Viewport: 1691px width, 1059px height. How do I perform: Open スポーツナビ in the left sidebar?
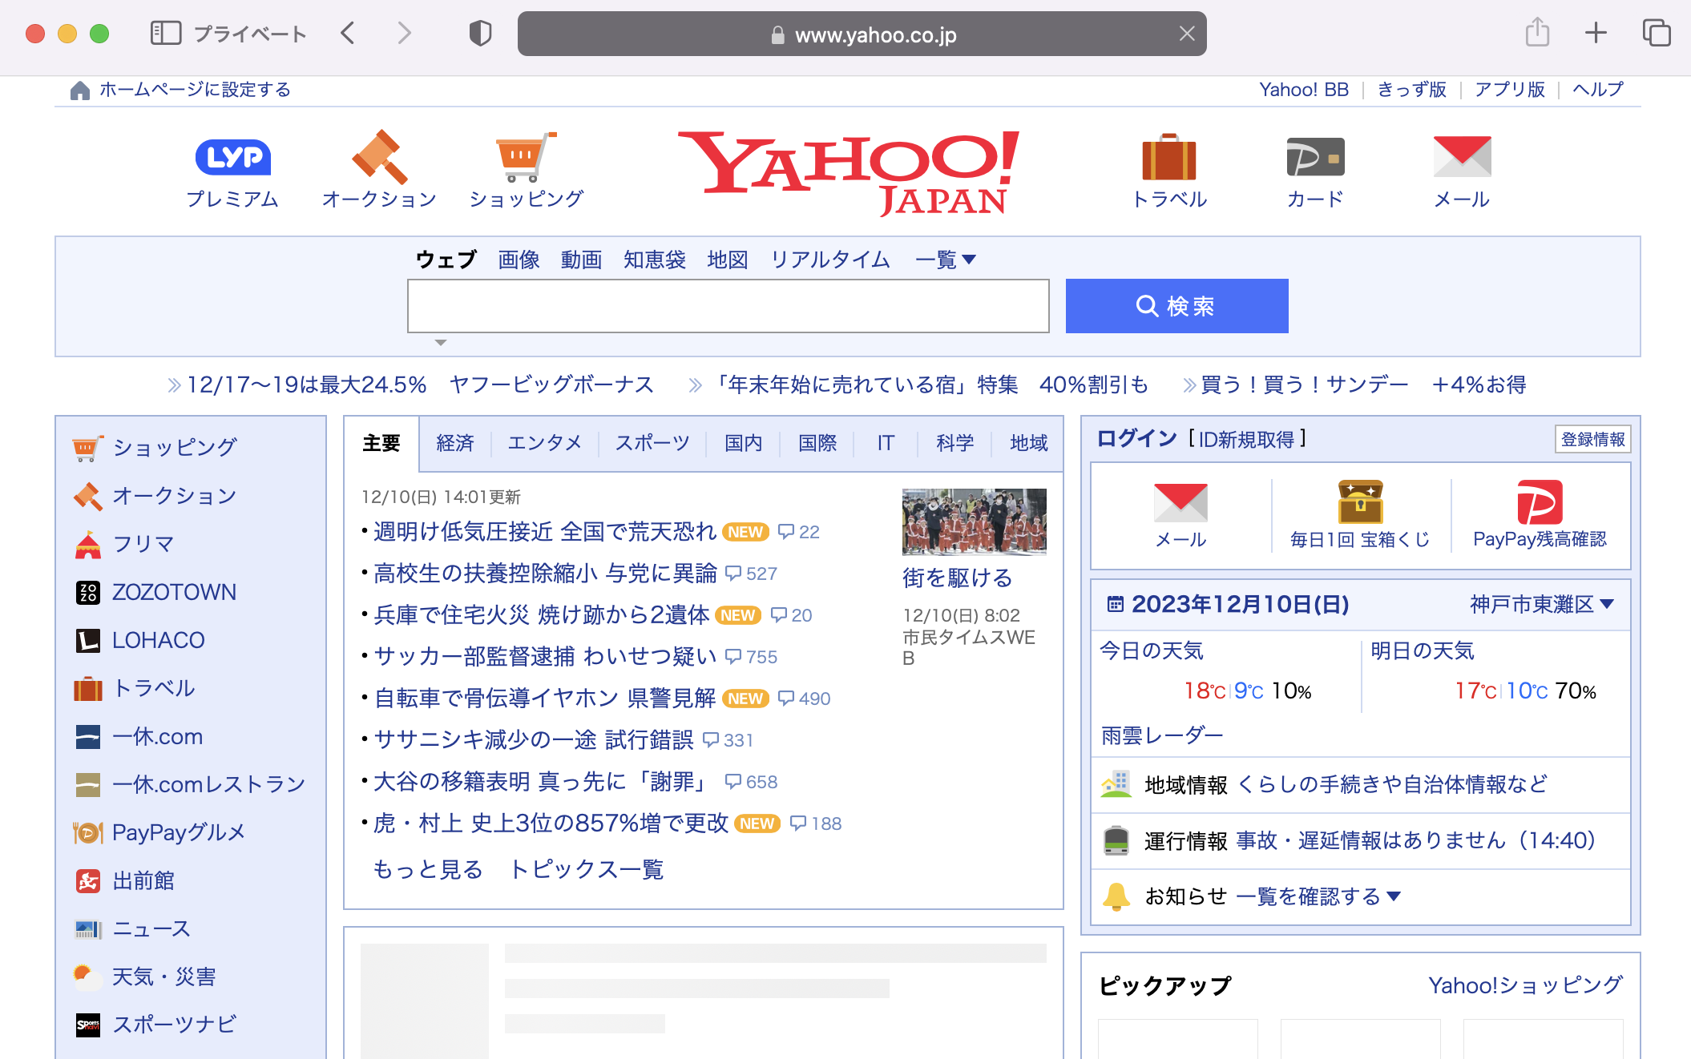click(x=174, y=1025)
